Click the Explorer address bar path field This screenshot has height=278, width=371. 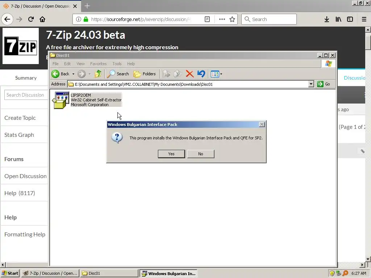click(x=188, y=84)
